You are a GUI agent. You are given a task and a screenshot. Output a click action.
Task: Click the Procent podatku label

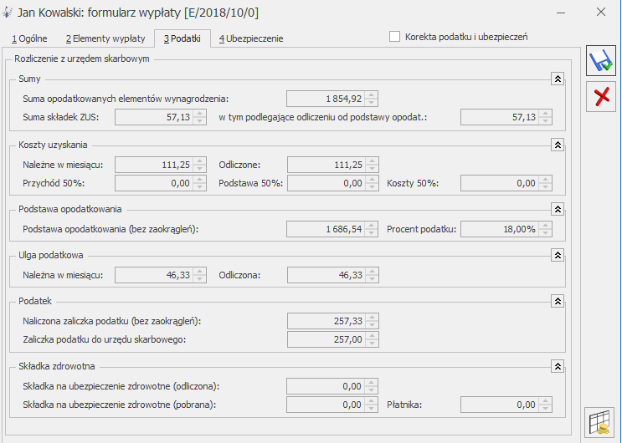[x=421, y=229]
